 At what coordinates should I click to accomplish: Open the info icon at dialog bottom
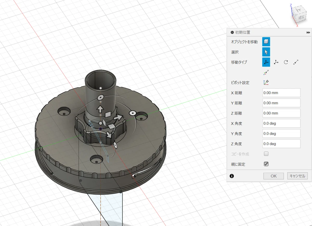pyautogui.click(x=232, y=176)
